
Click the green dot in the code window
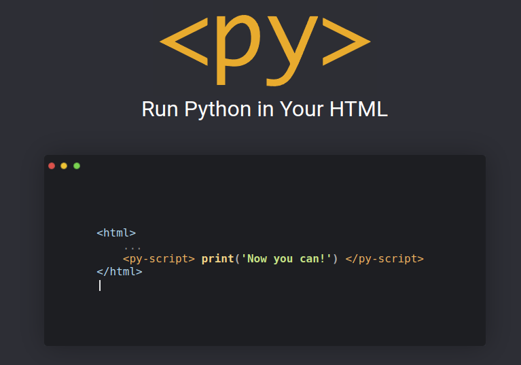(x=77, y=166)
